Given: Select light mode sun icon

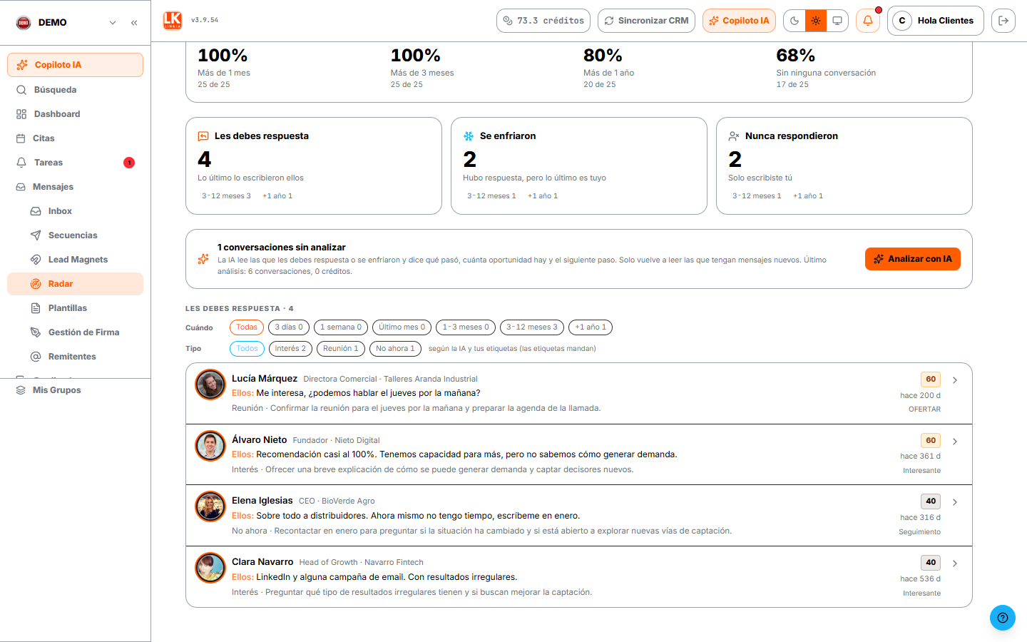Looking at the screenshot, I should click(x=816, y=21).
